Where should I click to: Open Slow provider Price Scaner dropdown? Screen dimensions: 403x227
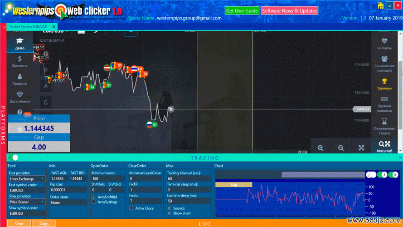27,202
